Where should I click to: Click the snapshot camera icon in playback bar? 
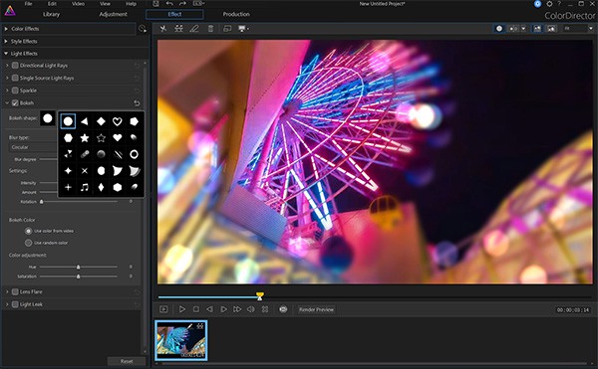point(283,309)
